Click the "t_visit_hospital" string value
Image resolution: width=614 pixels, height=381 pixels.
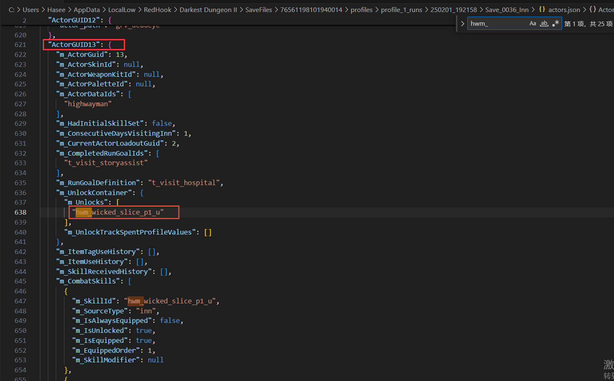184,183
